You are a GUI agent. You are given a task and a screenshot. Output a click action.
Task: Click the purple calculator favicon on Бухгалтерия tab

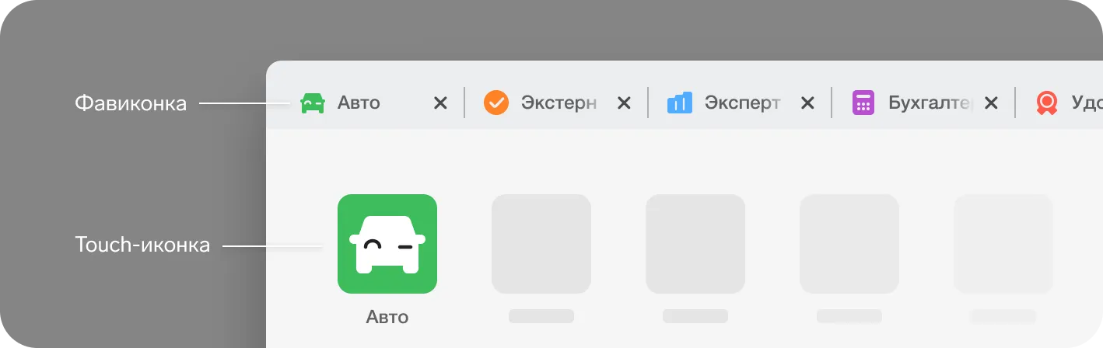pos(863,103)
